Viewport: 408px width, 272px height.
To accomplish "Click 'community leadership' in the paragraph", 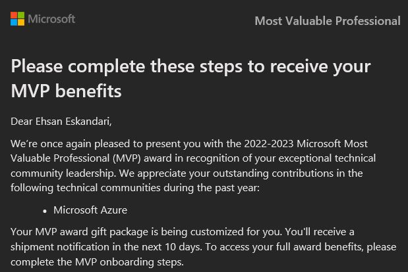I will coord(63,173).
